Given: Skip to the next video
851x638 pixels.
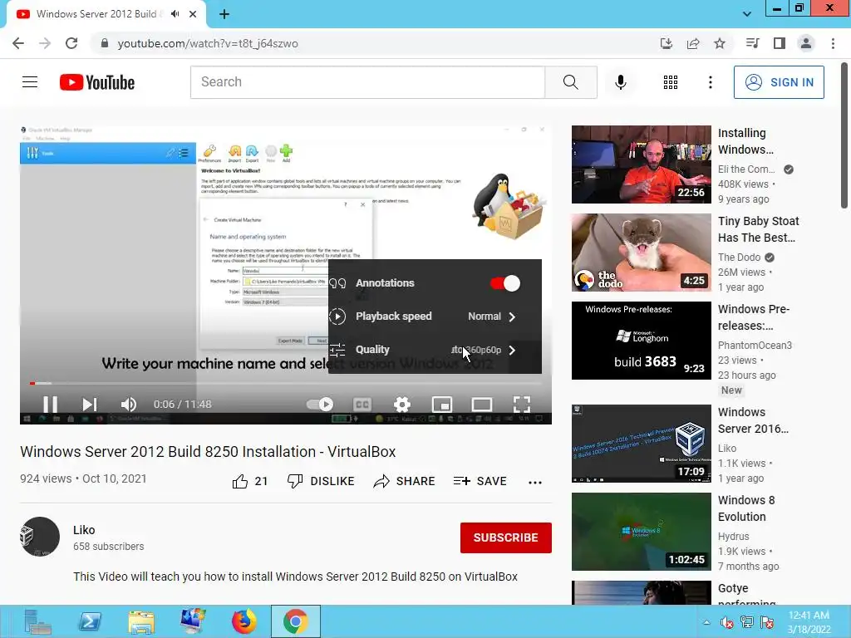Looking at the screenshot, I should (90, 405).
